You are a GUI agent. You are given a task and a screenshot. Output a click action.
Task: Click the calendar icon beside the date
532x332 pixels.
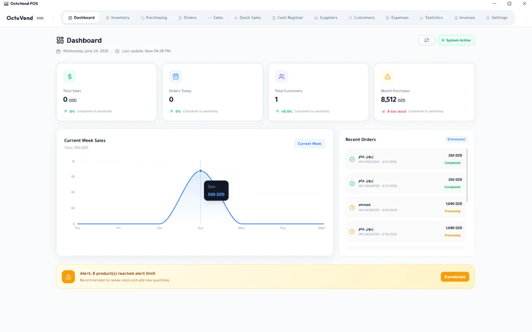(x=58, y=51)
